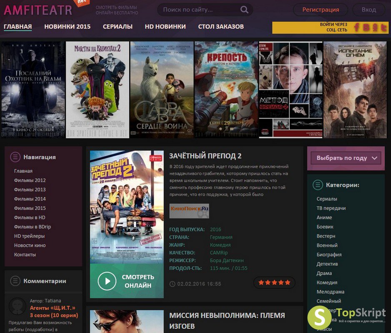
Task: Click the clock icon beside 02.02.2016 date
Action: tap(172, 284)
